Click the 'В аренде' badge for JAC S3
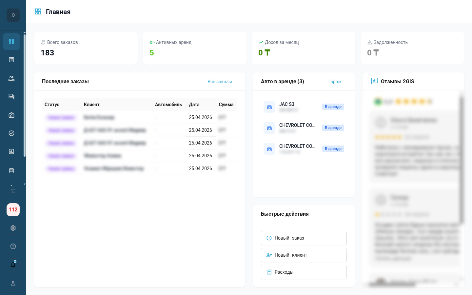 (333, 107)
